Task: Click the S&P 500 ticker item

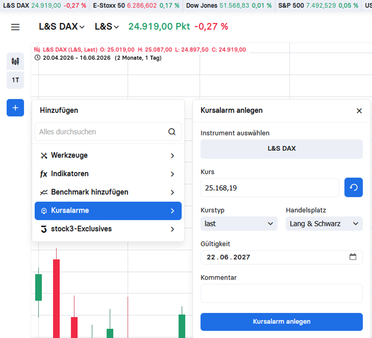Action: [x=318, y=5]
